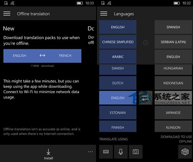
Task: Tap 'TRANSLATE USING' label
Action: click(x=114, y=139)
